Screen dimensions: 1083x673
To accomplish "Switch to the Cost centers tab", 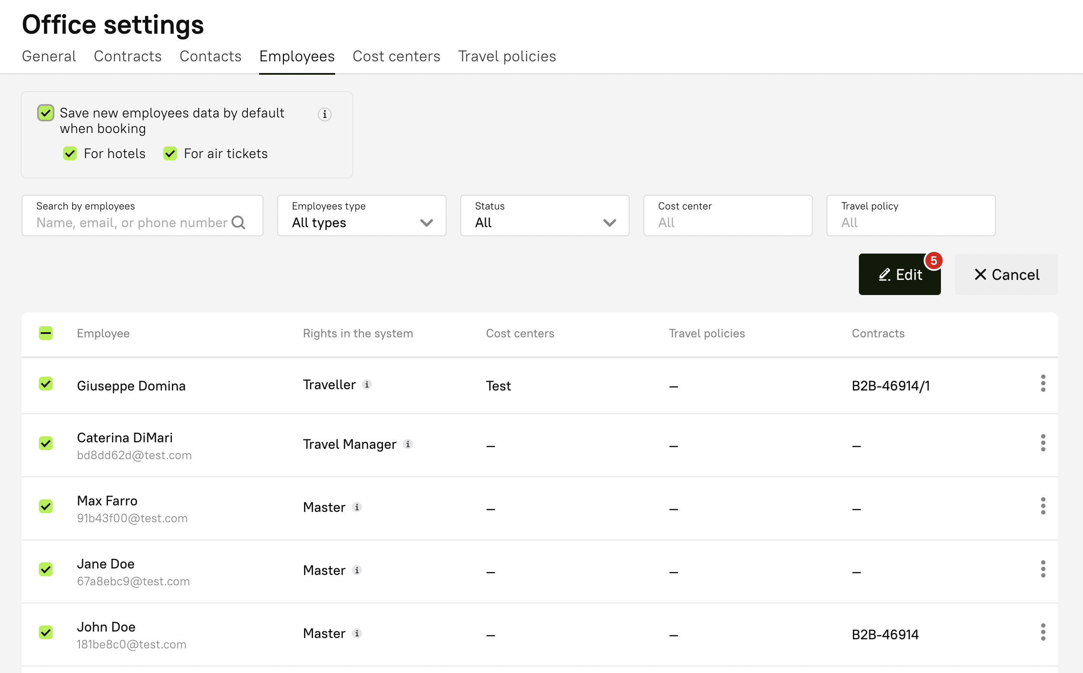I will pyautogui.click(x=396, y=56).
